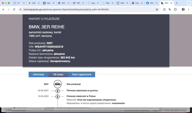Viewport: 192px width, 113px height.
Task: Click the RAPORT O POJEŹDZIE title
Action: pos(44,19)
